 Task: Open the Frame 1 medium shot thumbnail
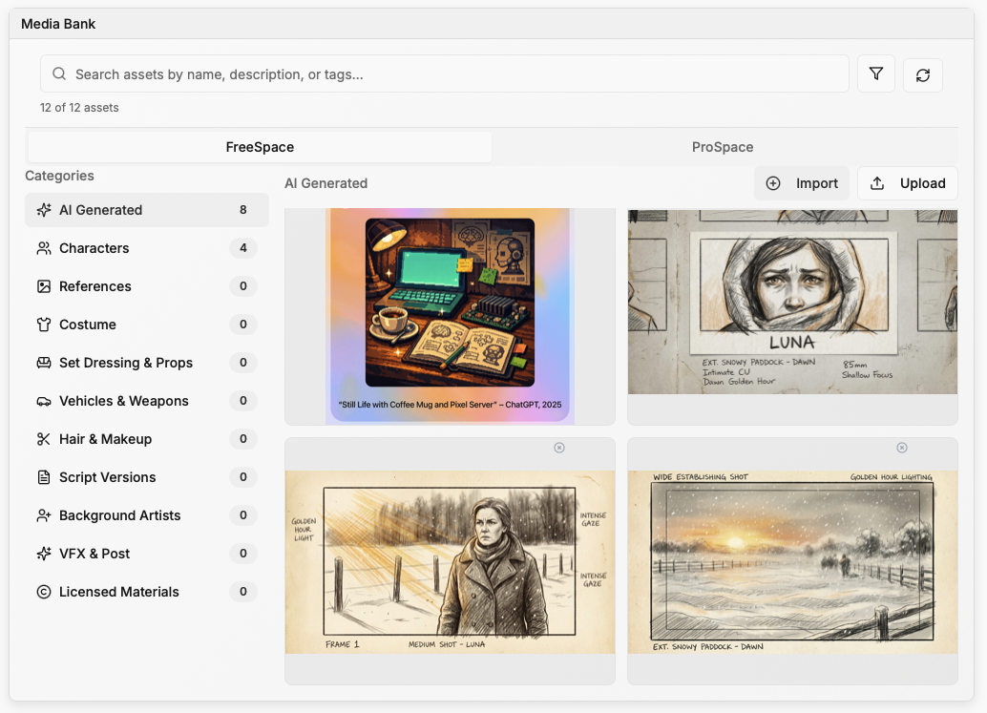[450, 562]
